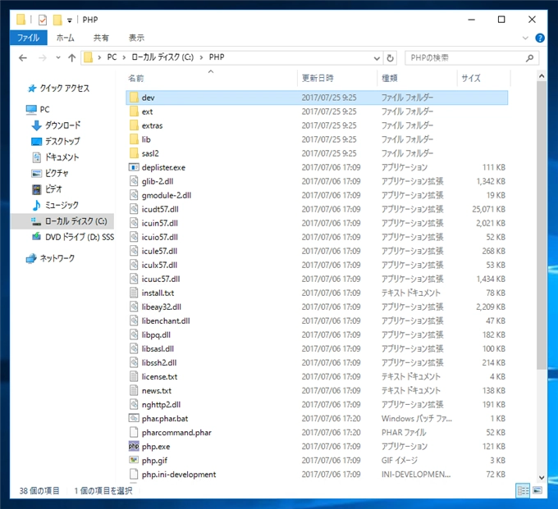The image size is (558, 509).
Task: Open ドキュメント in the navigation pane
Action: pyautogui.click(x=56, y=157)
